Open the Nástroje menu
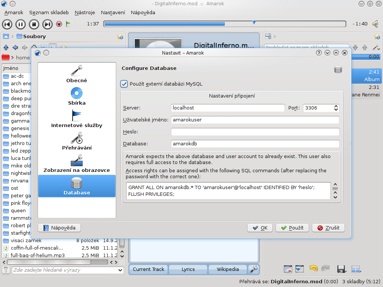 click(x=85, y=12)
